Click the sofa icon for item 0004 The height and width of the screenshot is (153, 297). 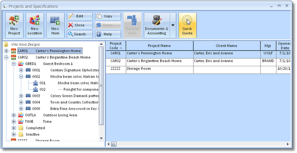28,102
